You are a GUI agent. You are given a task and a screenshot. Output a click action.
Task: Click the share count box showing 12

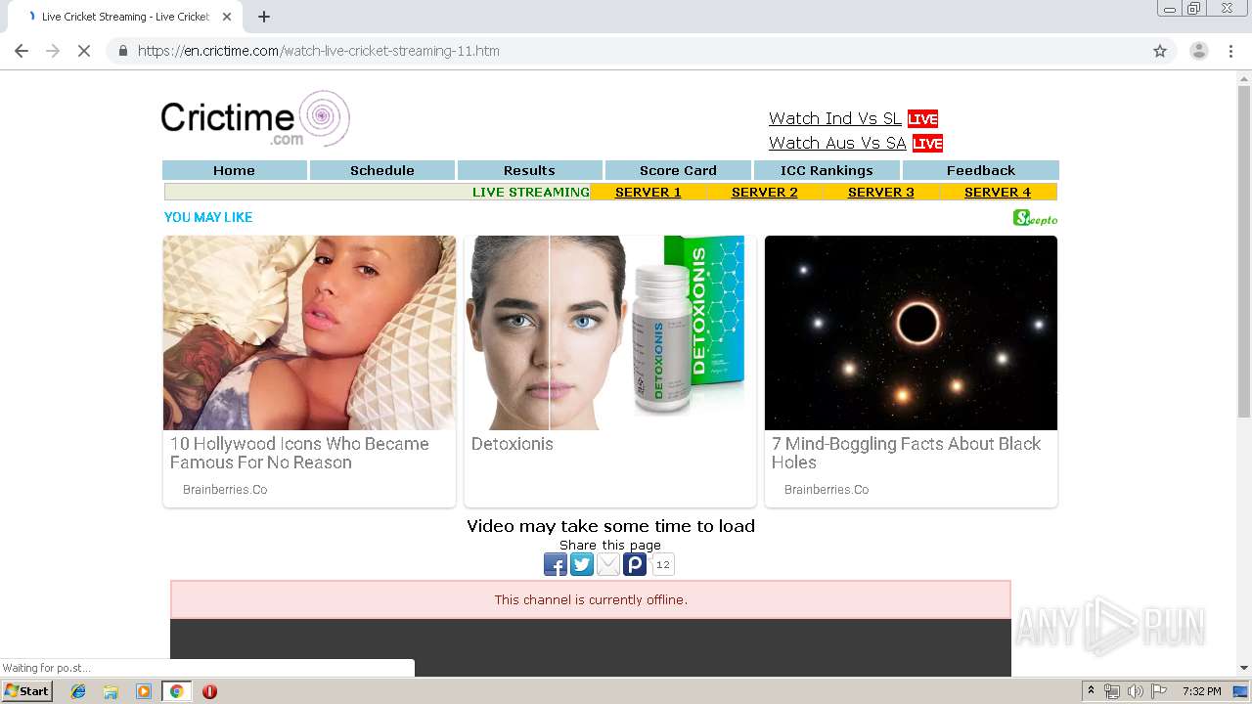[662, 564]
